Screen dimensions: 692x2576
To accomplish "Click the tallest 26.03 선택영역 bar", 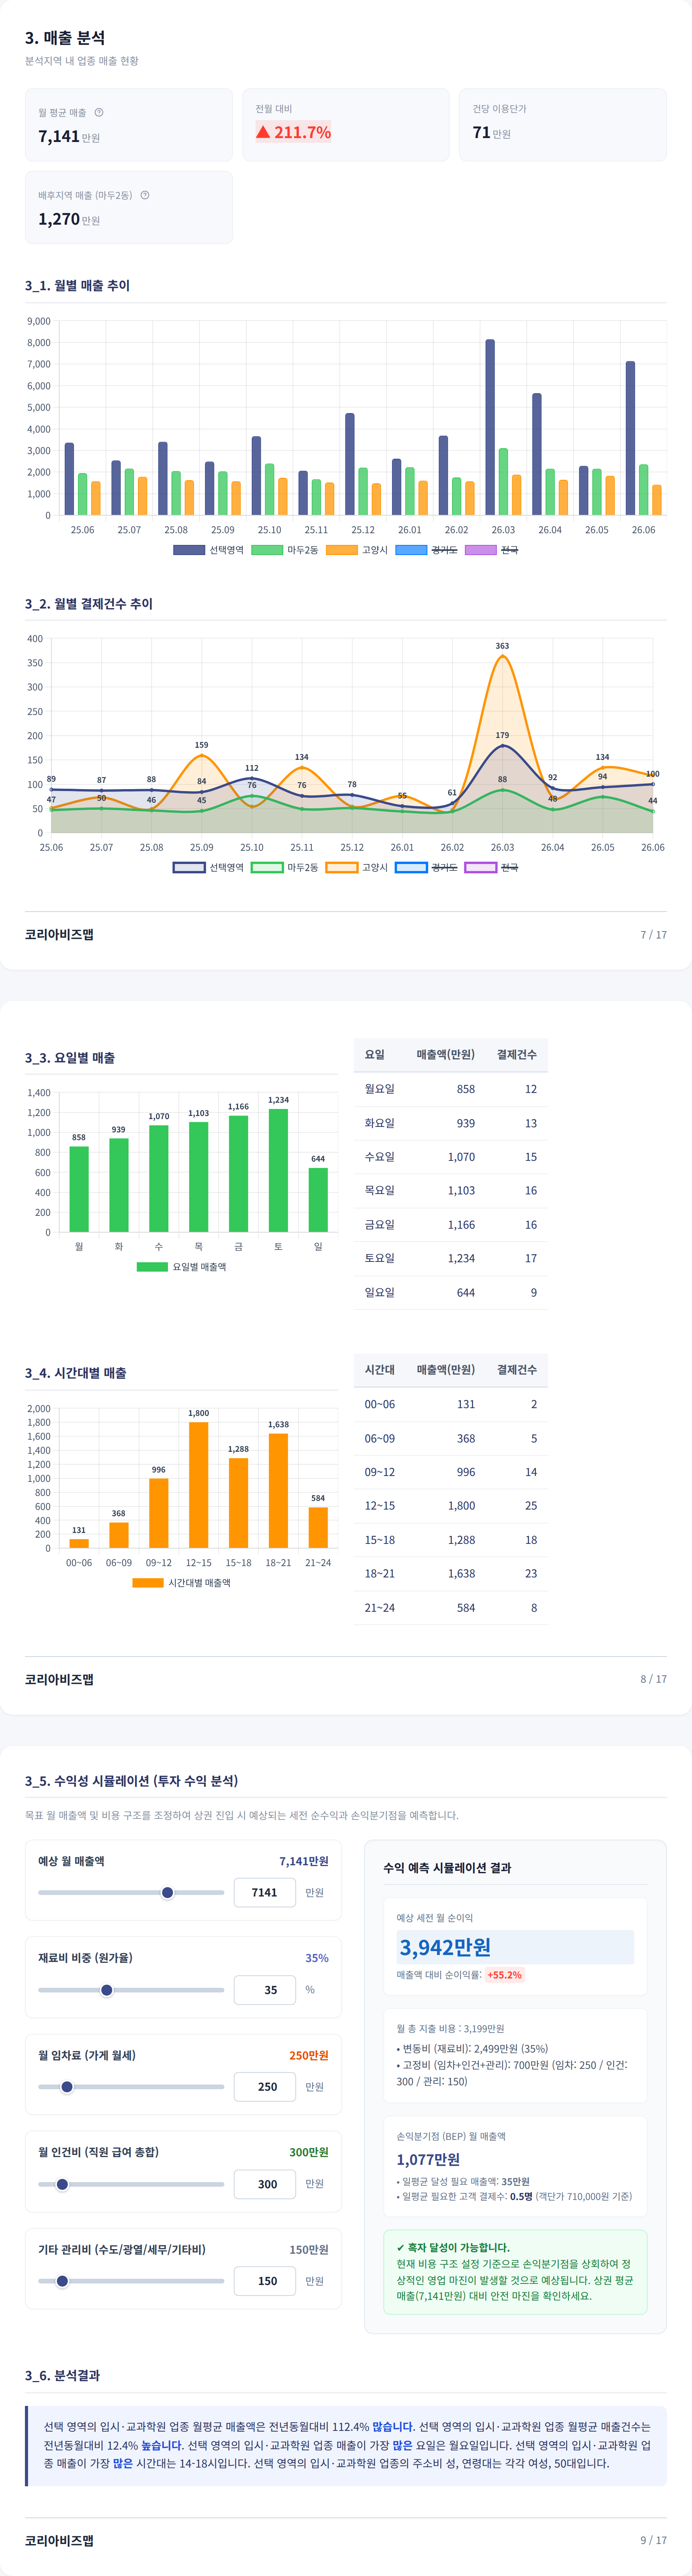I will pyautogui.click(x=490, y=427).
